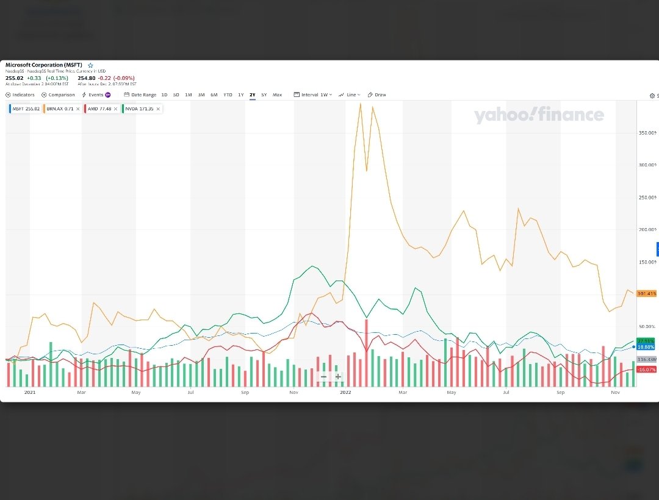659x500 pixels.
Task: Click the -0.22 after-hours change
Action: [104, 78]
